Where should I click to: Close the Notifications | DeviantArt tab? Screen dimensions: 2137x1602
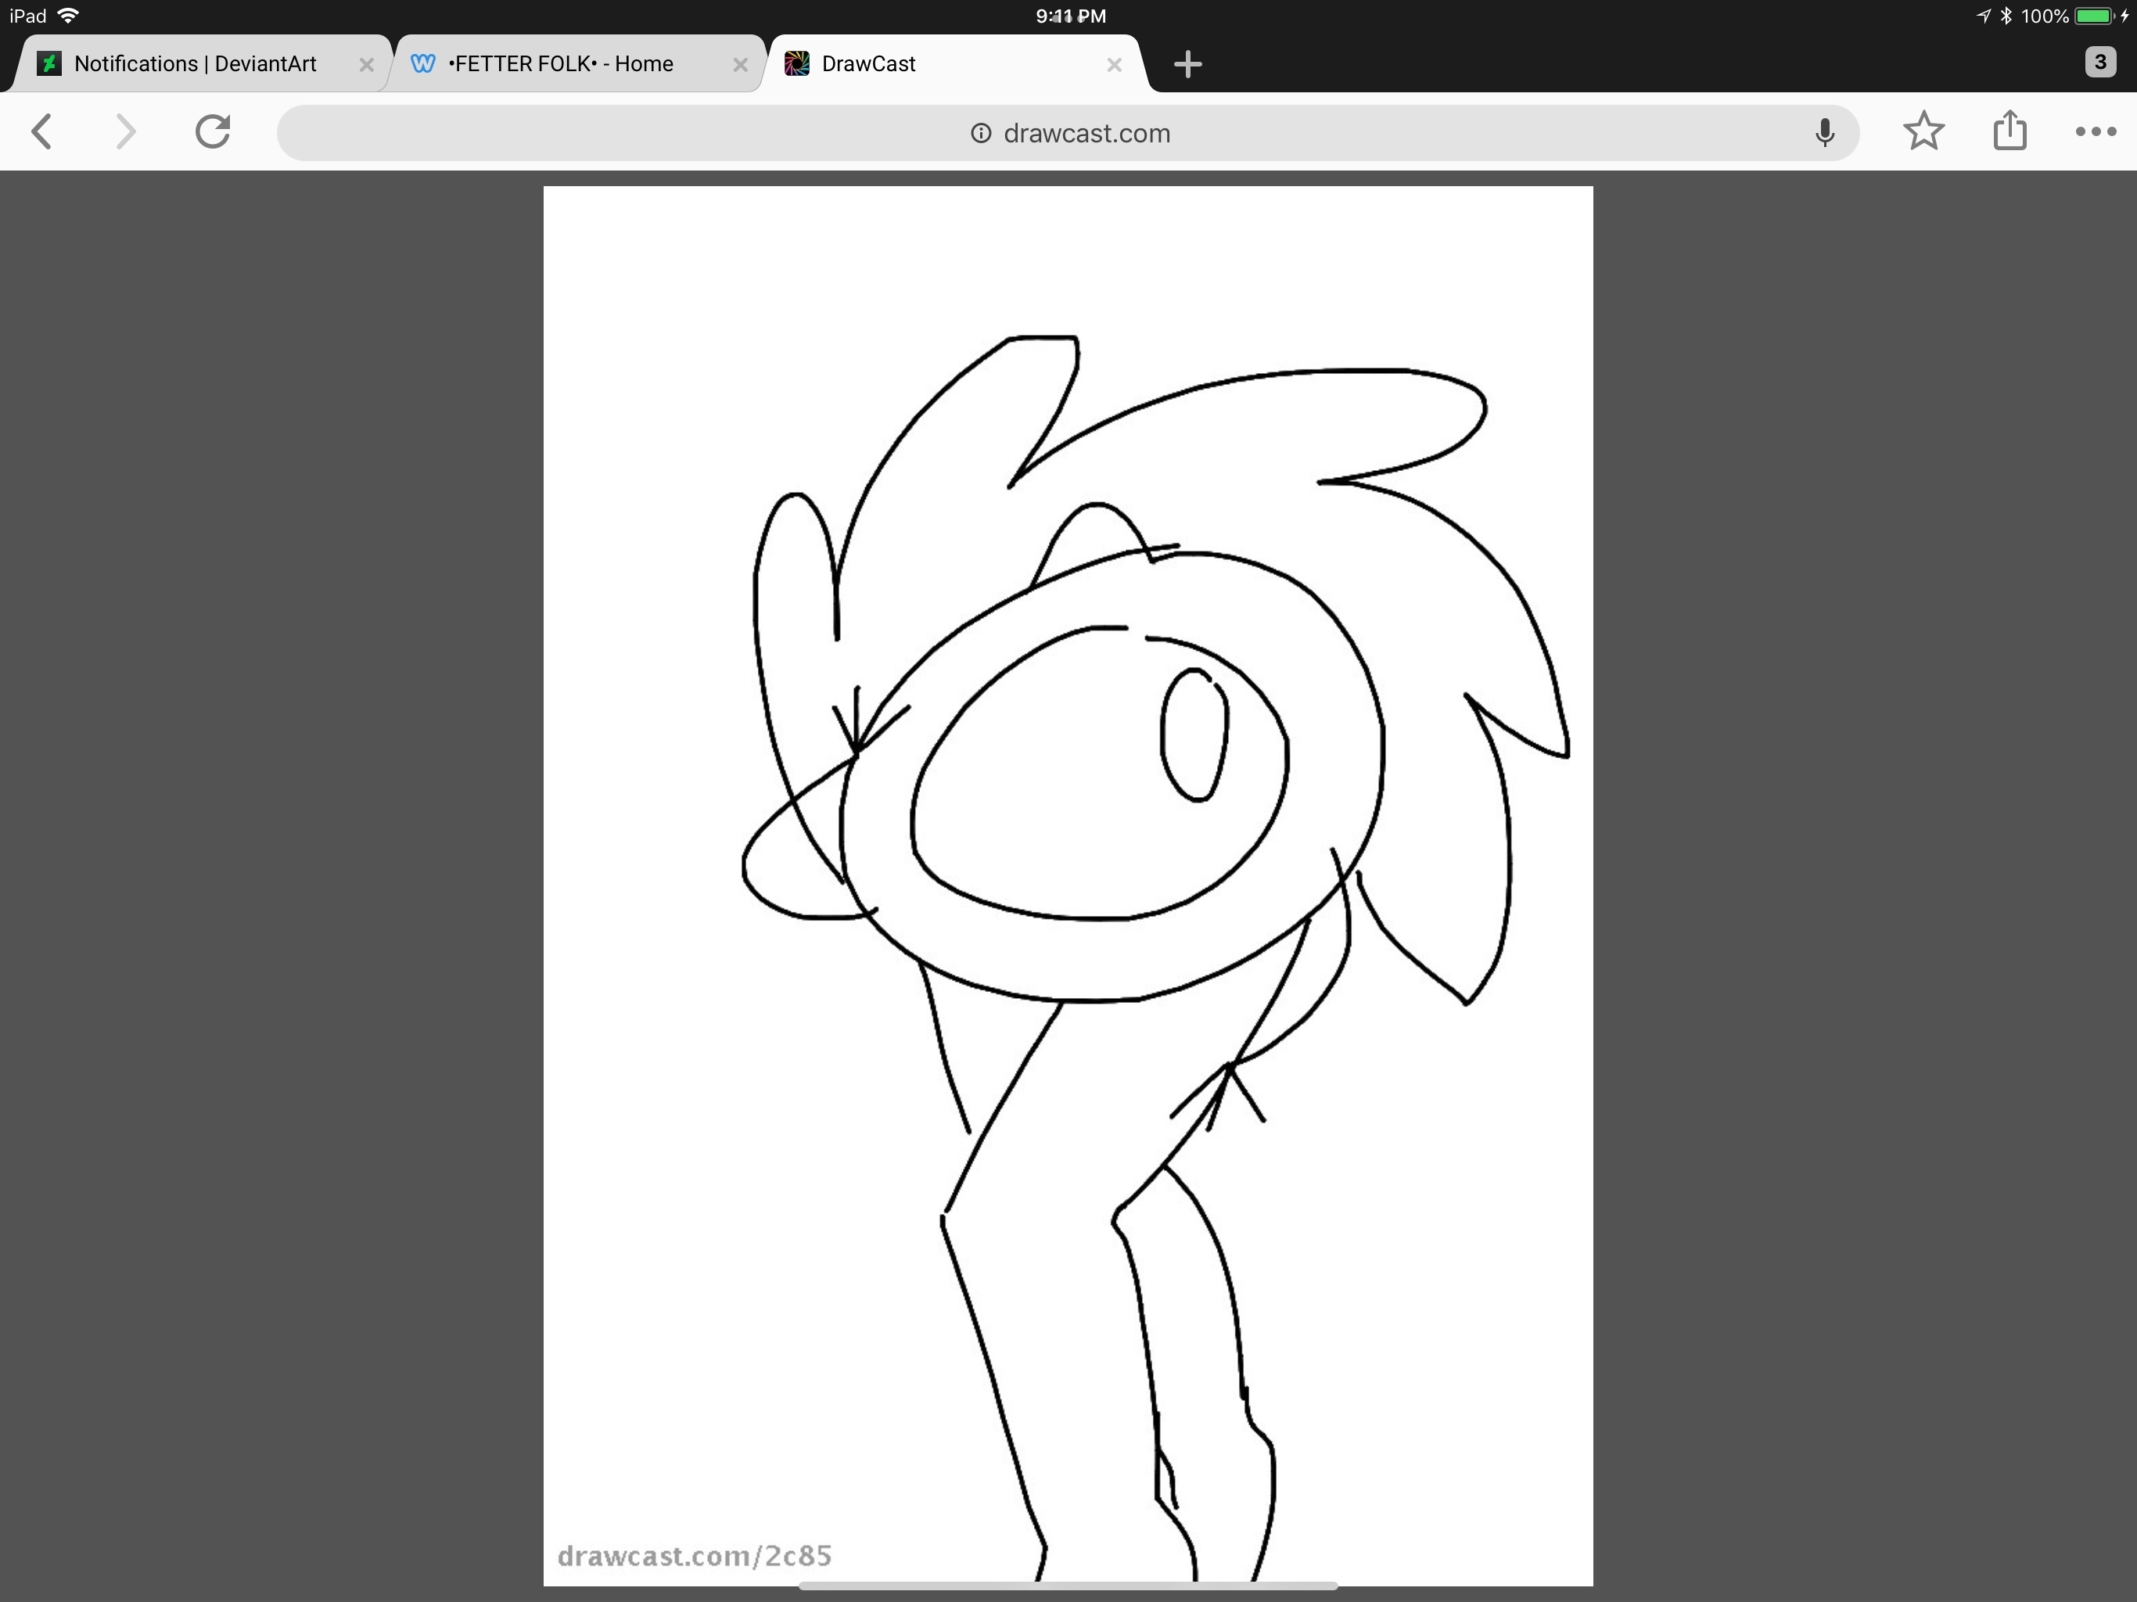(x=366, y=65)
